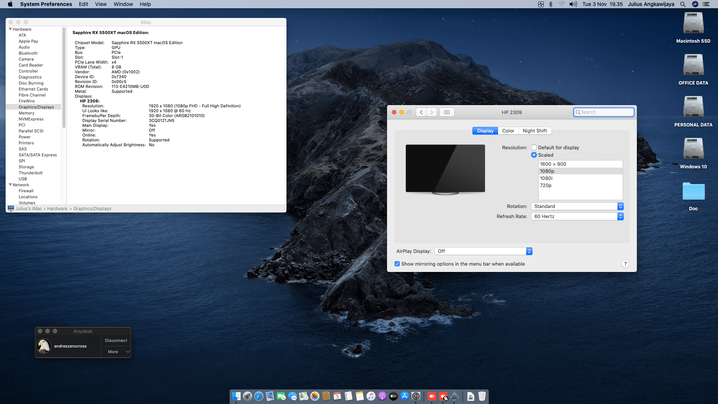Switch to the Color tab
The image size is (718, 404).
[508, 131]
